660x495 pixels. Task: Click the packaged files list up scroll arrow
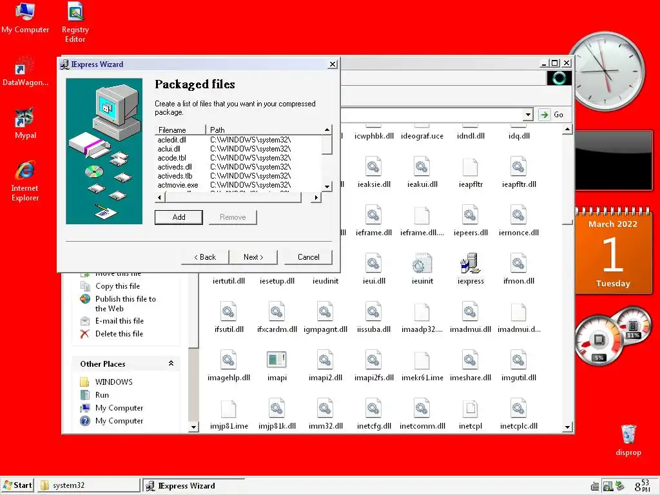(x=327, y=130)
